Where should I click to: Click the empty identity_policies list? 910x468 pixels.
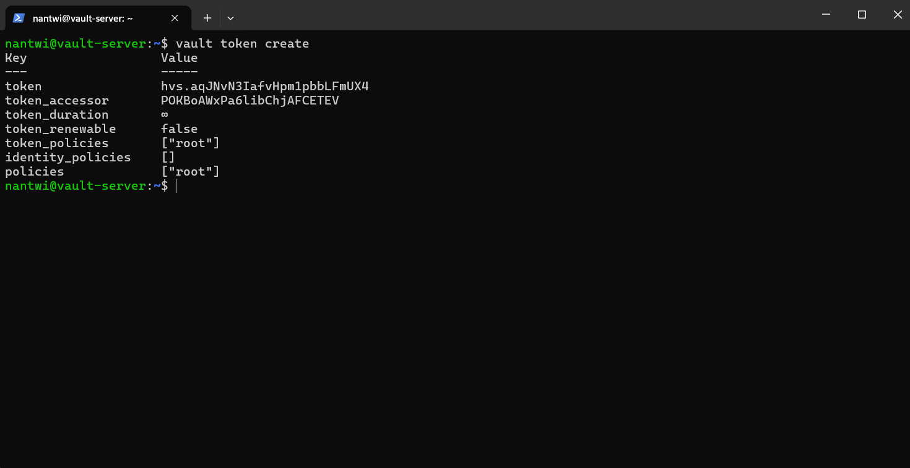167,157
